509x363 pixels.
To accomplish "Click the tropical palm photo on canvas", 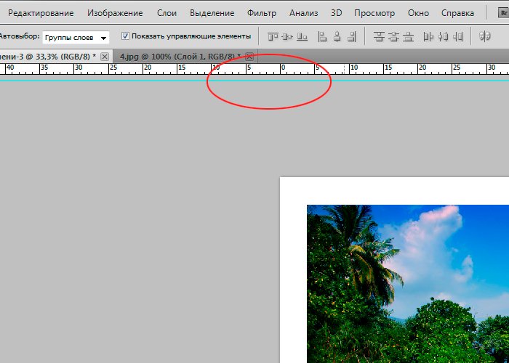I will 407,283.
